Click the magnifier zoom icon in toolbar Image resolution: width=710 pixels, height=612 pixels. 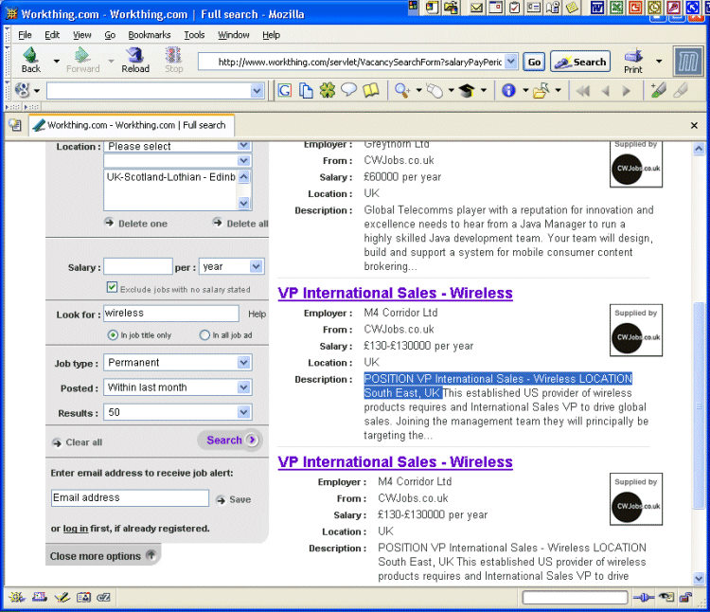tap(402, 91)
